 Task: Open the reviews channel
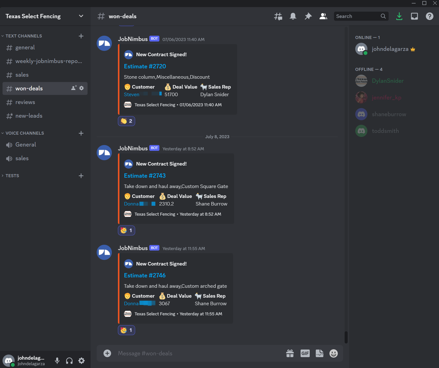point(25,102)
